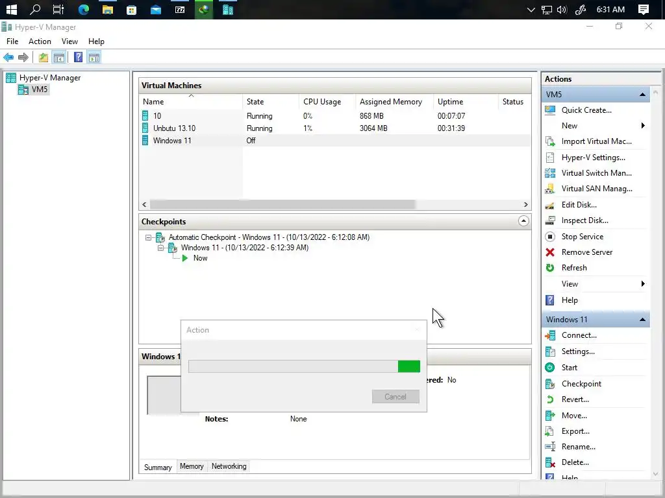Viewport: 665px width, 498px height.
Task: Collapse the Windows 11 actions section
Action: click(x=642, y=320)
